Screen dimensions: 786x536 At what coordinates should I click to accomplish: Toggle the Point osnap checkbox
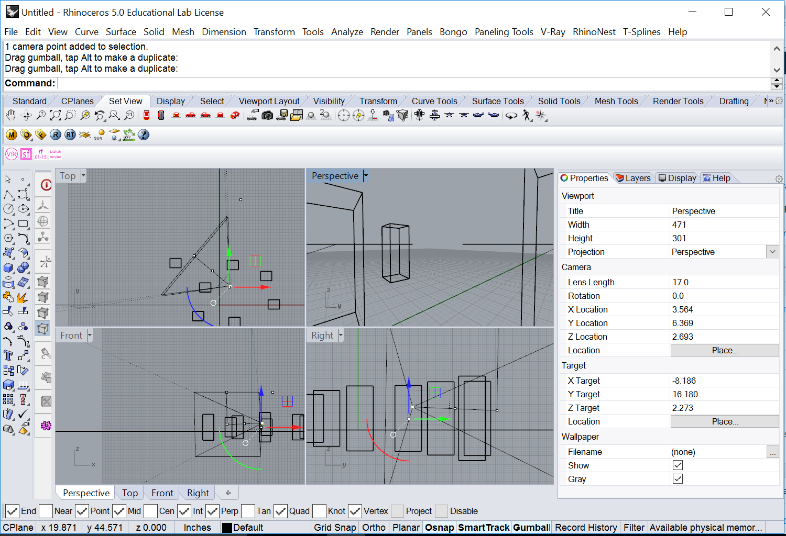[x=82, y=511]
